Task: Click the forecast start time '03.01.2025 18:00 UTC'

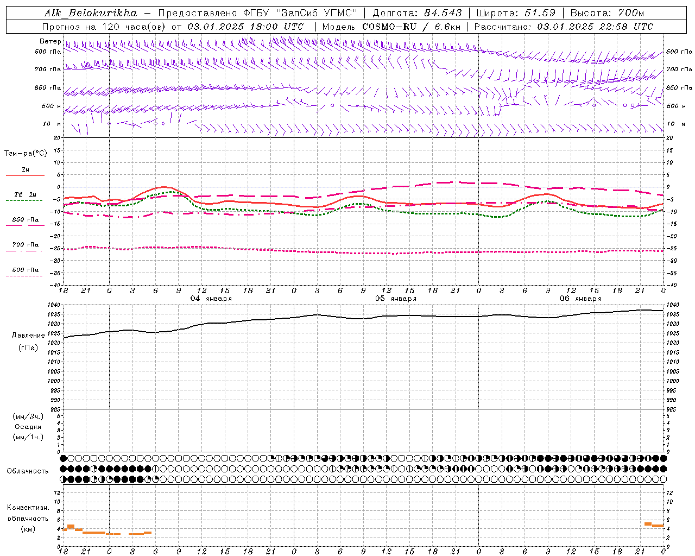Action: [245, 27]
